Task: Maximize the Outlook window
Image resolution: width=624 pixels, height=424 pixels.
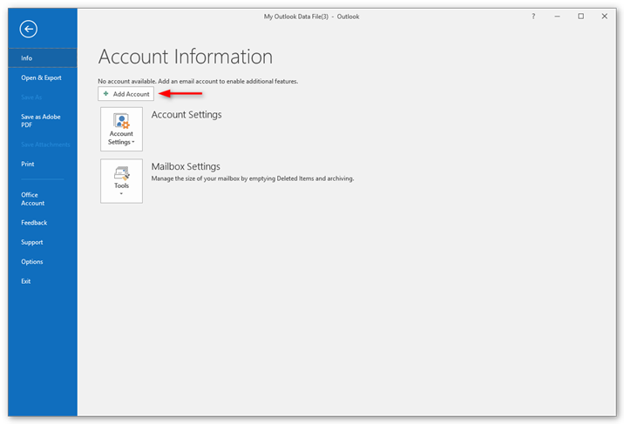Action: [580, 17]
